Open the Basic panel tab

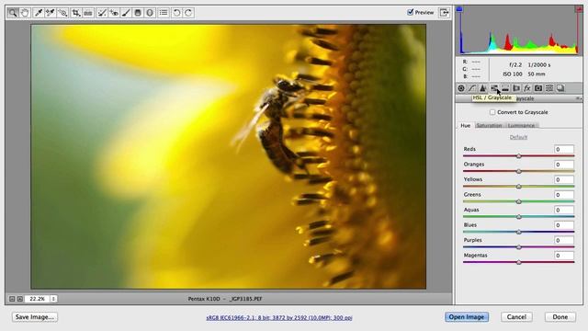click(x=461, y=88)
